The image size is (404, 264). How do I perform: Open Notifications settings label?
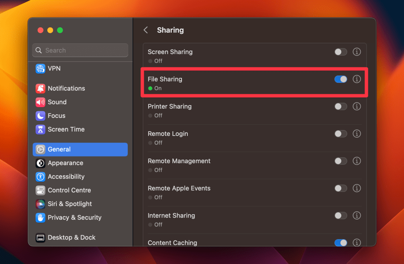click(x=66, y=89)
